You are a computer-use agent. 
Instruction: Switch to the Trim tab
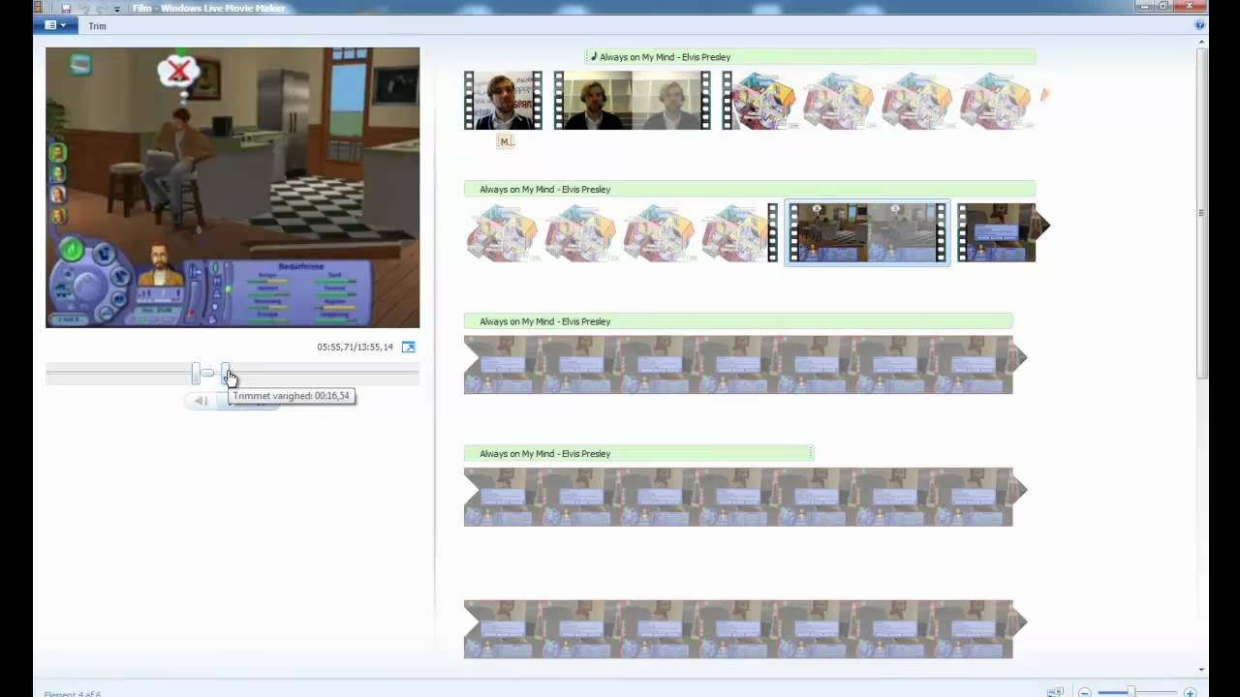[x=97, y=26]
